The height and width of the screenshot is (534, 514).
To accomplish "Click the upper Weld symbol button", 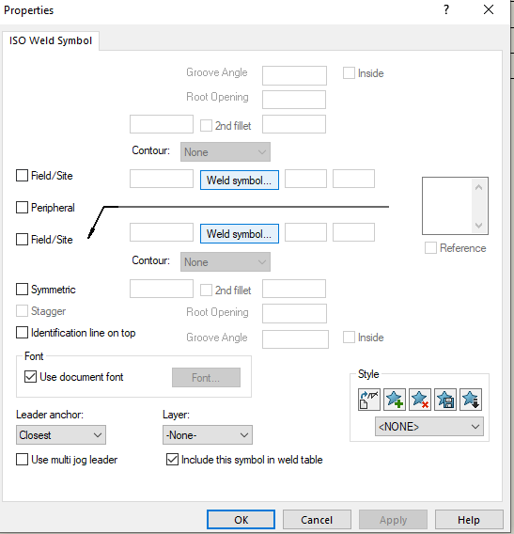I will [240, 180].
